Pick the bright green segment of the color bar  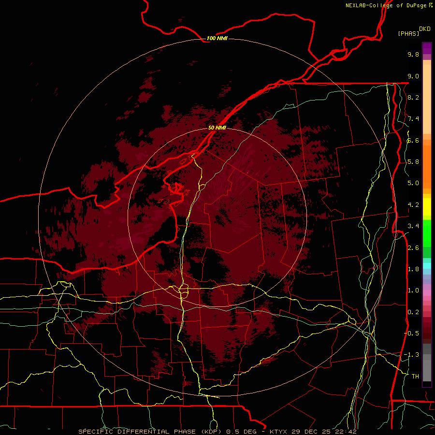pos(427,233)
